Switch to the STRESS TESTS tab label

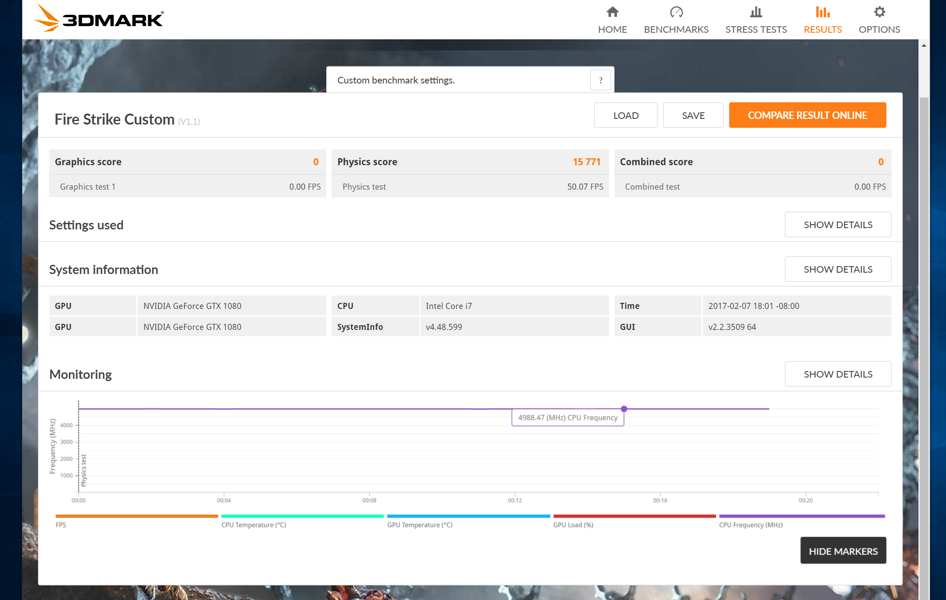[756, 29]
